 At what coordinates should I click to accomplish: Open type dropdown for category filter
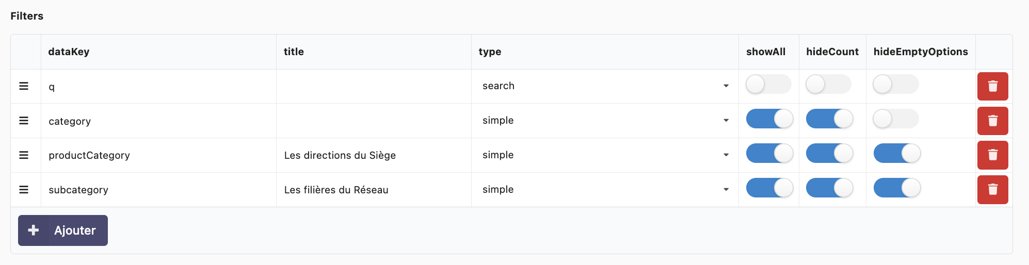pyautogui.click(x=605, y=121)
